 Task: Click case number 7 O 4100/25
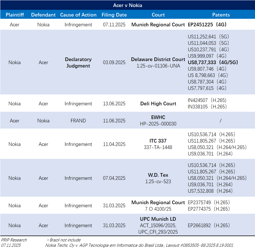point(158,209)
